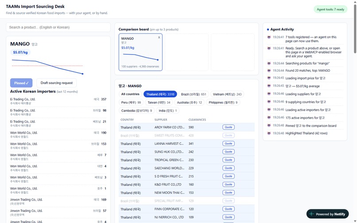Click agent icon beside "175 active importers" entry
The width and height of the screenshot is (357, 223).
[269, 118]
